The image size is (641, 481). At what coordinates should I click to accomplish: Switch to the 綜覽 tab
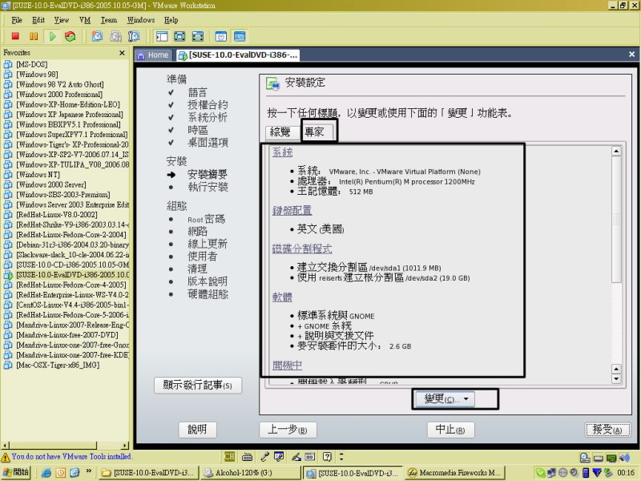[280, 132]
